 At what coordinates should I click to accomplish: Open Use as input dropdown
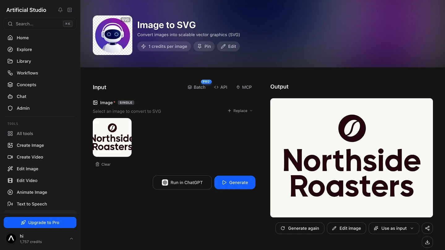click(394, 228)
